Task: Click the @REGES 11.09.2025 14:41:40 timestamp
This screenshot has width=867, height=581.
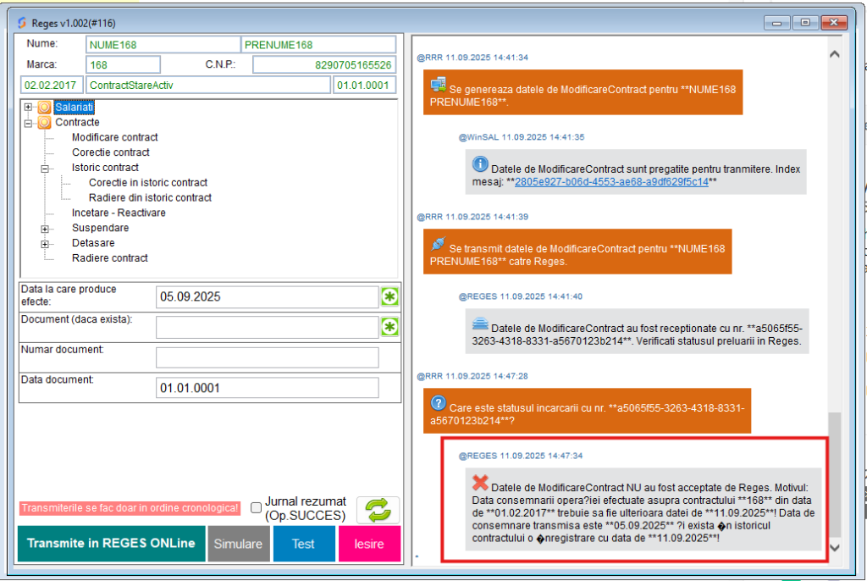Action: point(521,296)
